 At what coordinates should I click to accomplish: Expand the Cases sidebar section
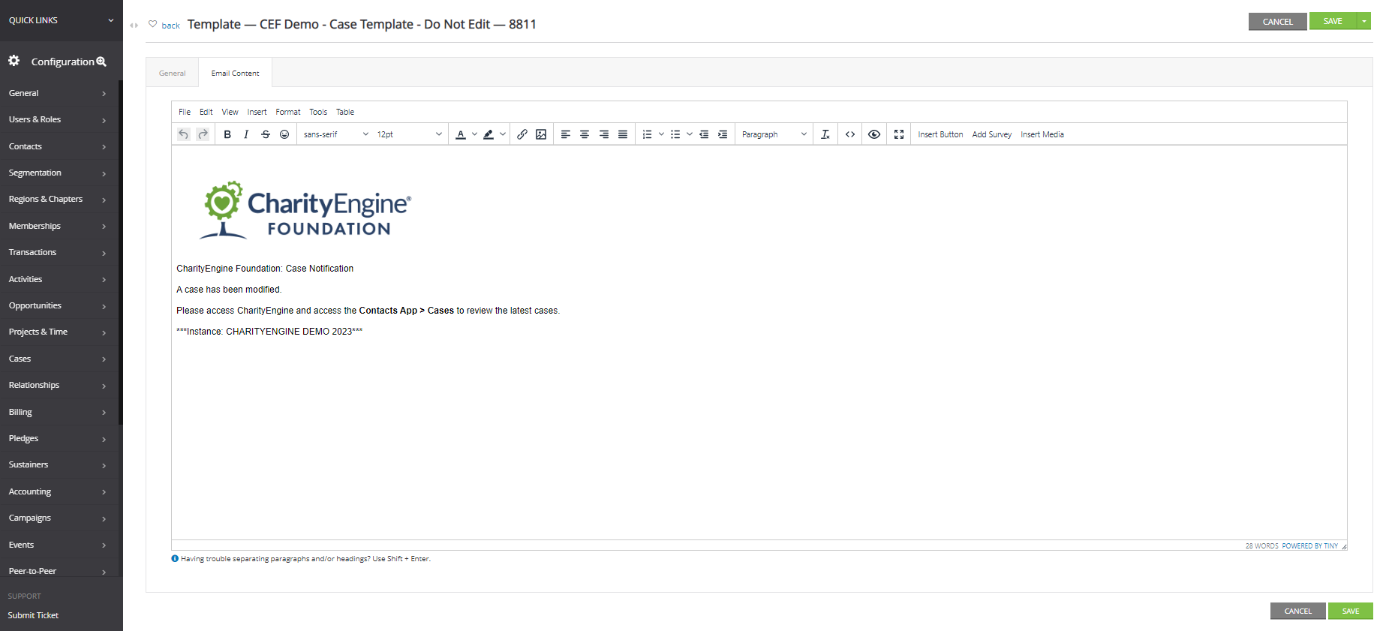[59, 359]
